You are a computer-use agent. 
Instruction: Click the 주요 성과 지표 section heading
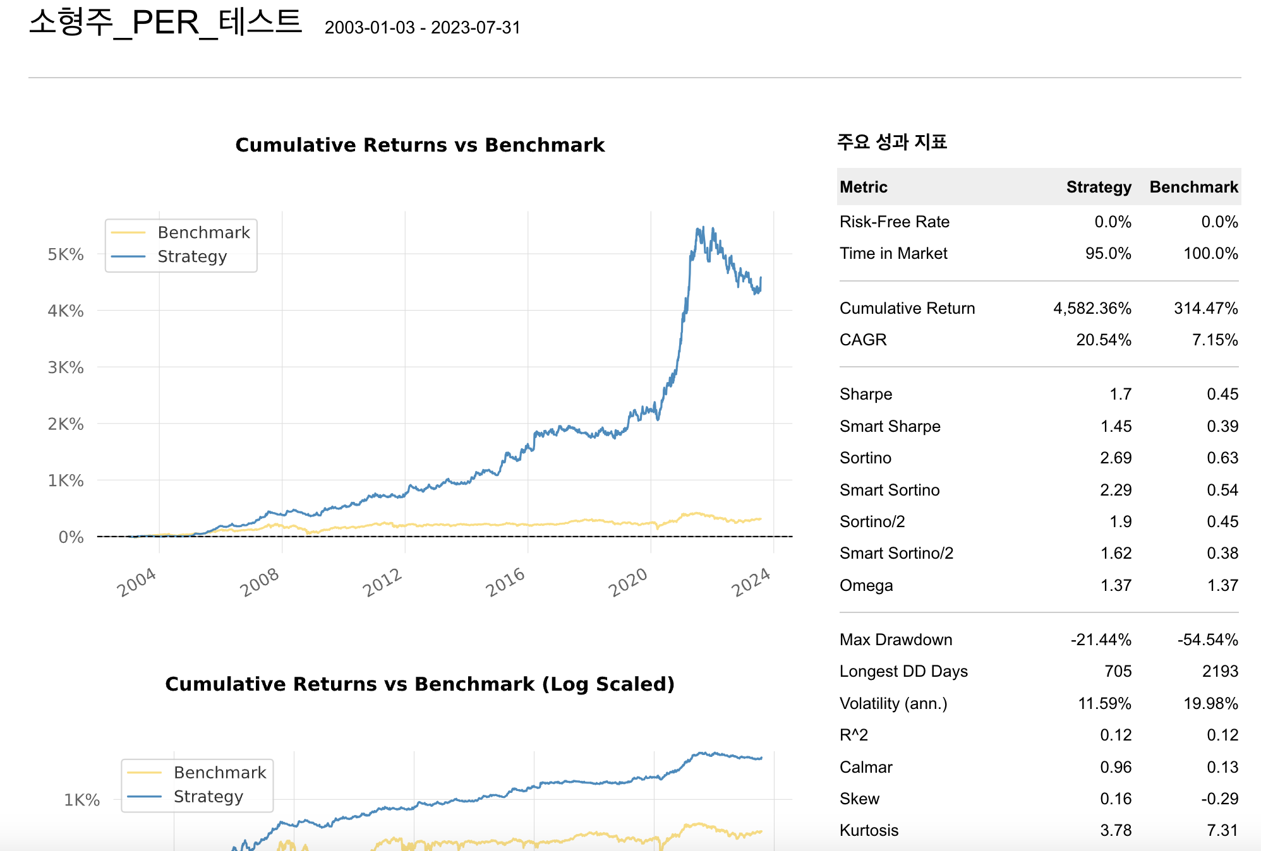coord(891,141)
